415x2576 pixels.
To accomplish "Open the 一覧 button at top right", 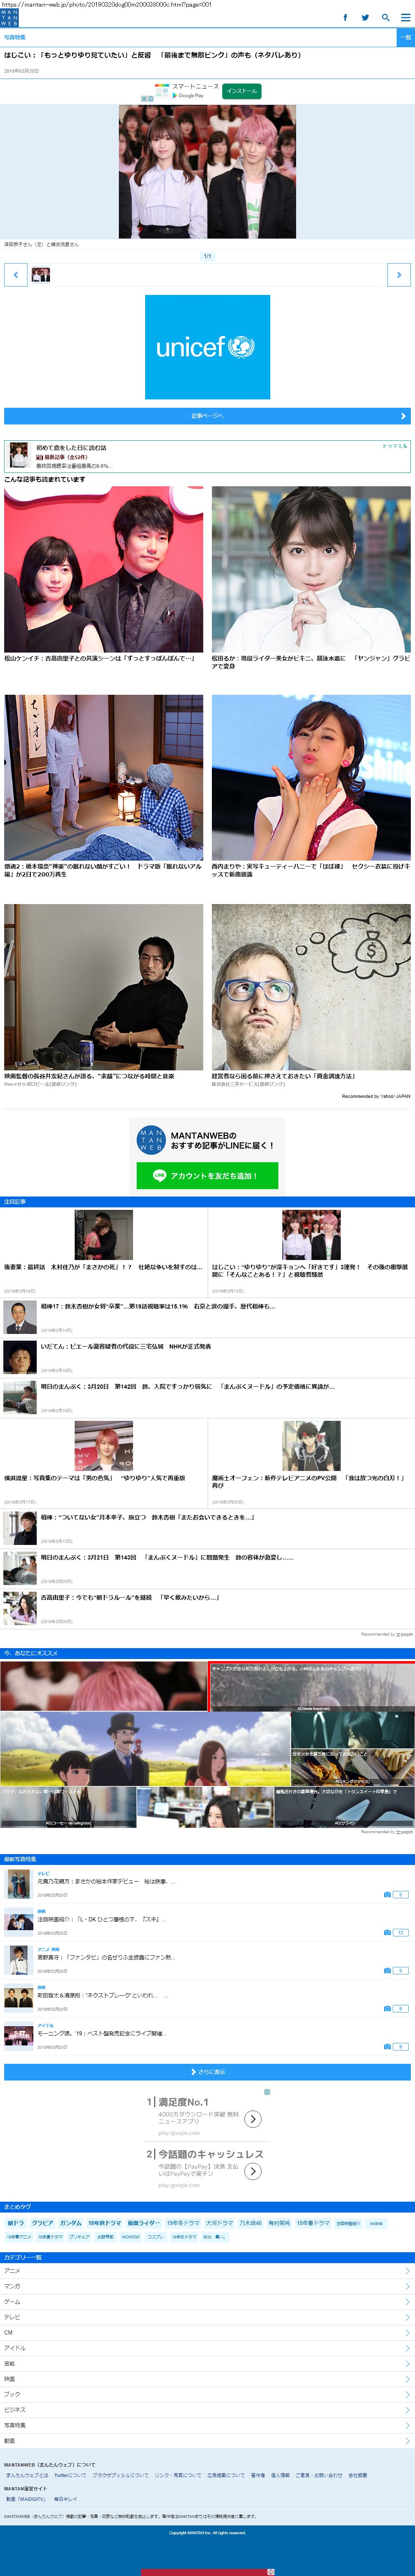I will click(405, 37).
